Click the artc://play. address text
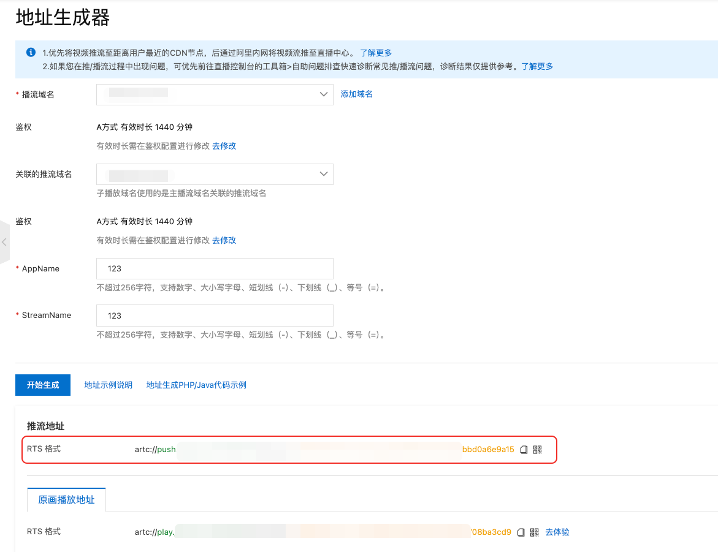 [x=155, y=532]
